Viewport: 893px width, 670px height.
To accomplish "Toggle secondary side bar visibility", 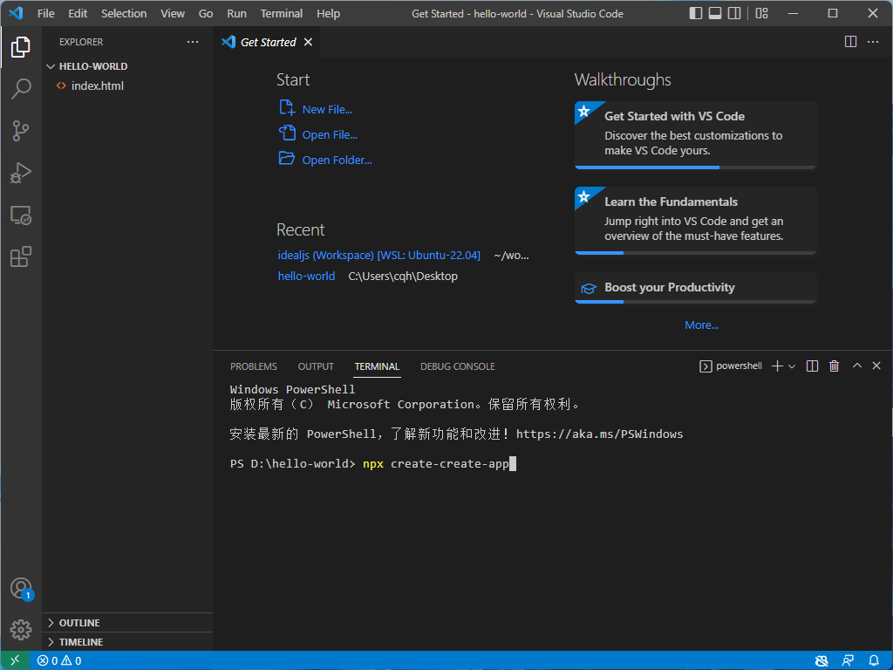I will pos(734,13).
